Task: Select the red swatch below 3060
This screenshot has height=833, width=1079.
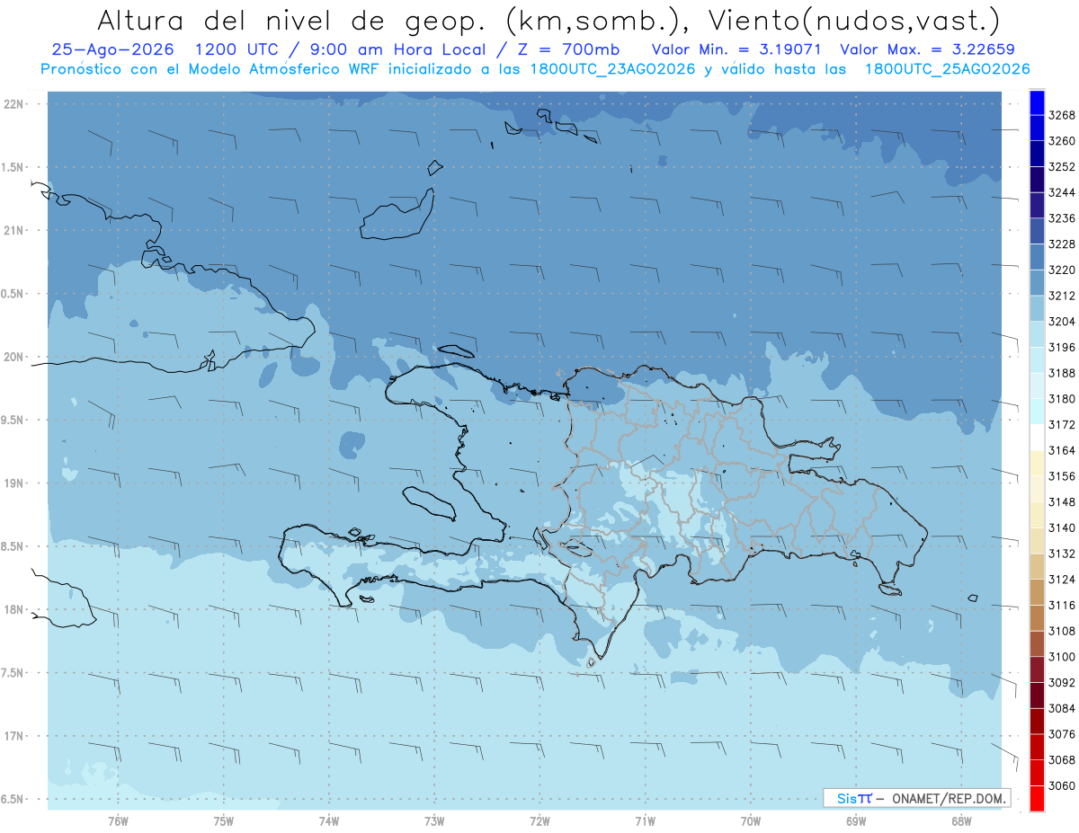Action: click(1036, 798)
